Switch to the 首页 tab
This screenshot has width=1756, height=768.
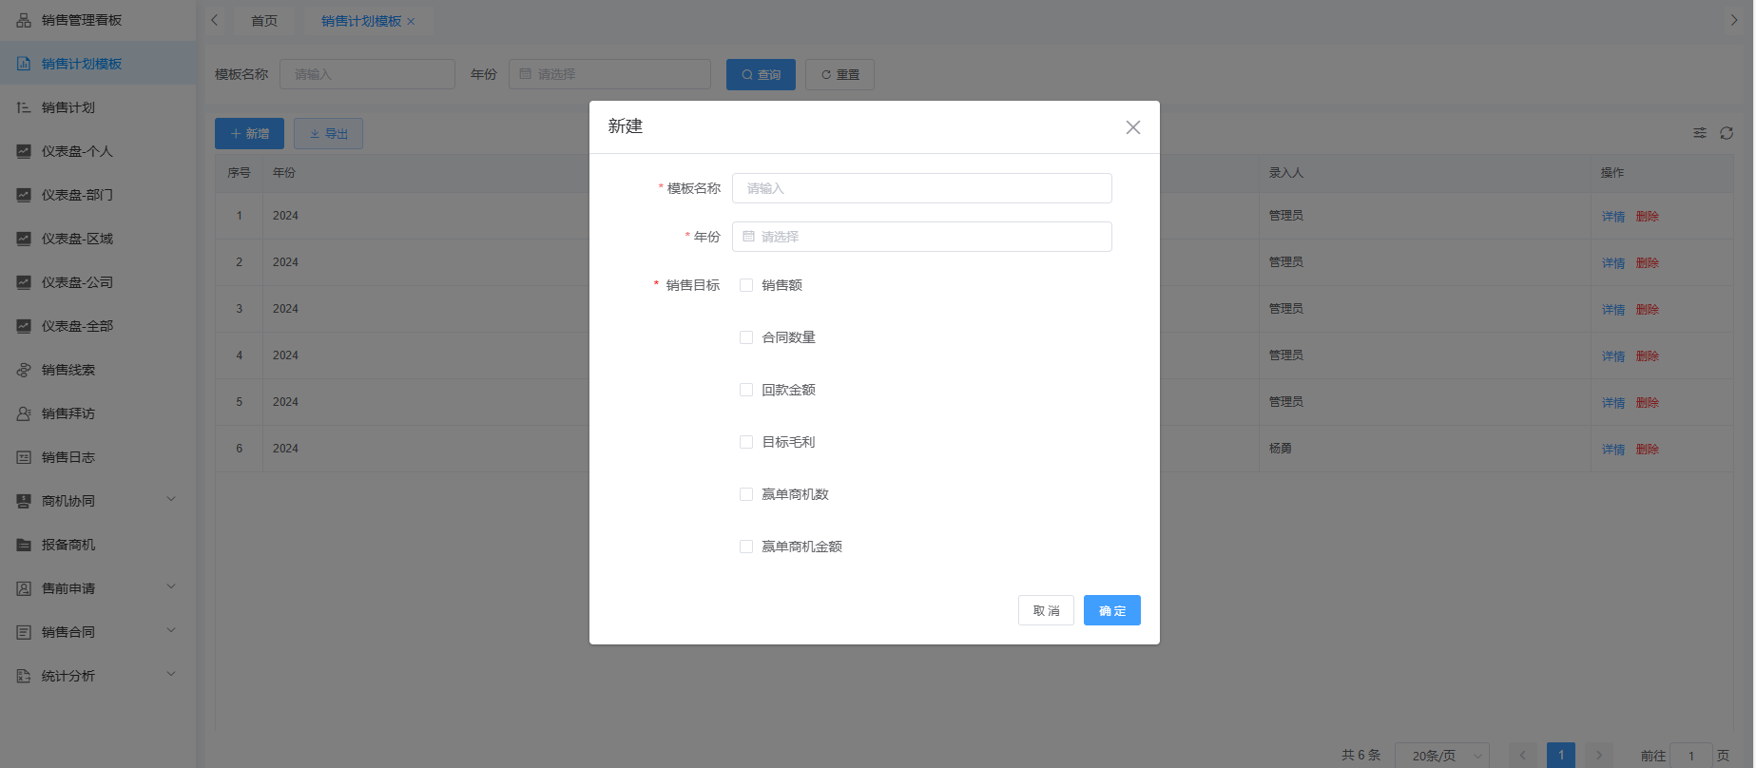[264, 21]
